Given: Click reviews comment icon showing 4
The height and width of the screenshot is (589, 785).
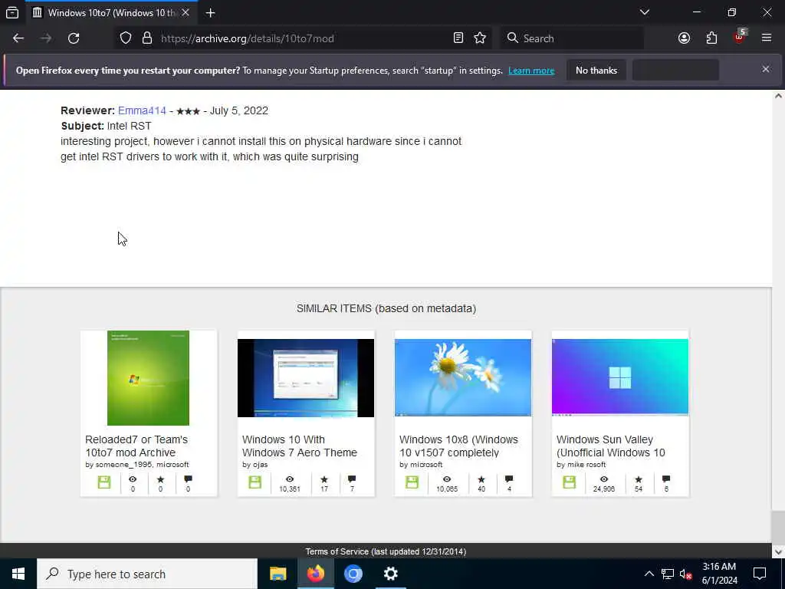Looking at the screenshot, I should (x=509, y=479).
